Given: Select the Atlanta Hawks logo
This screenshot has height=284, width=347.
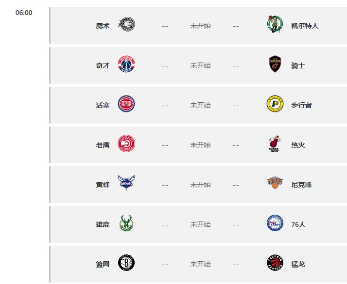Looking at the screenshot, I should 126,144.
